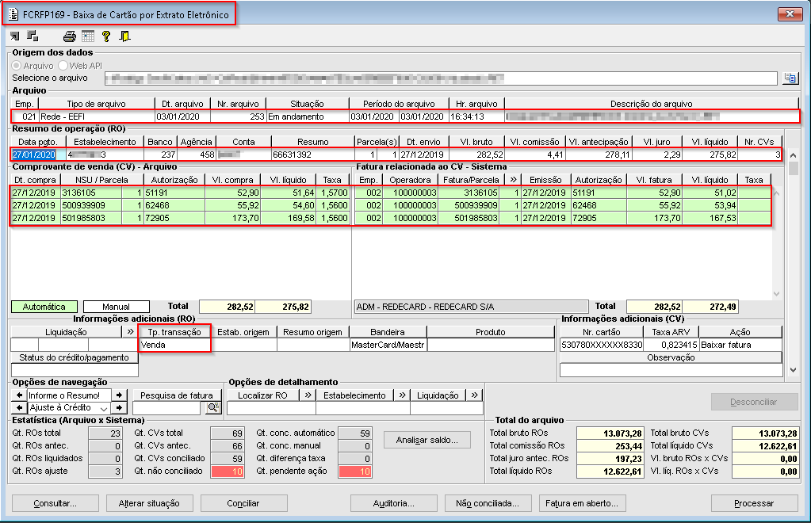Click the Localizar RO input field
Image resolution: width=811 pixels, height=523 pixels.
pyautogui.click(x=271, y=408)
